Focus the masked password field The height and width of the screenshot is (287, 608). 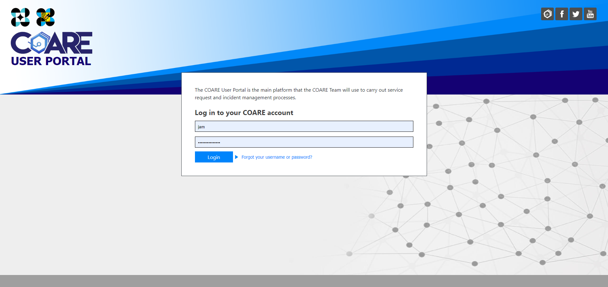[x=304, y=142]
